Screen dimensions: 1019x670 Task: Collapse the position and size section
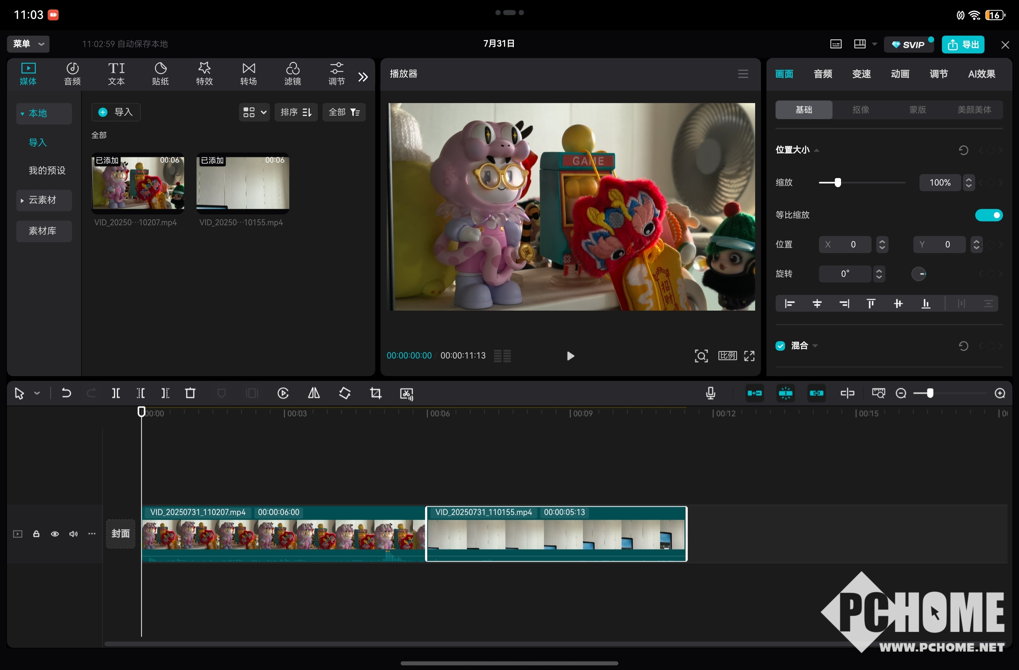click(816, 150)
